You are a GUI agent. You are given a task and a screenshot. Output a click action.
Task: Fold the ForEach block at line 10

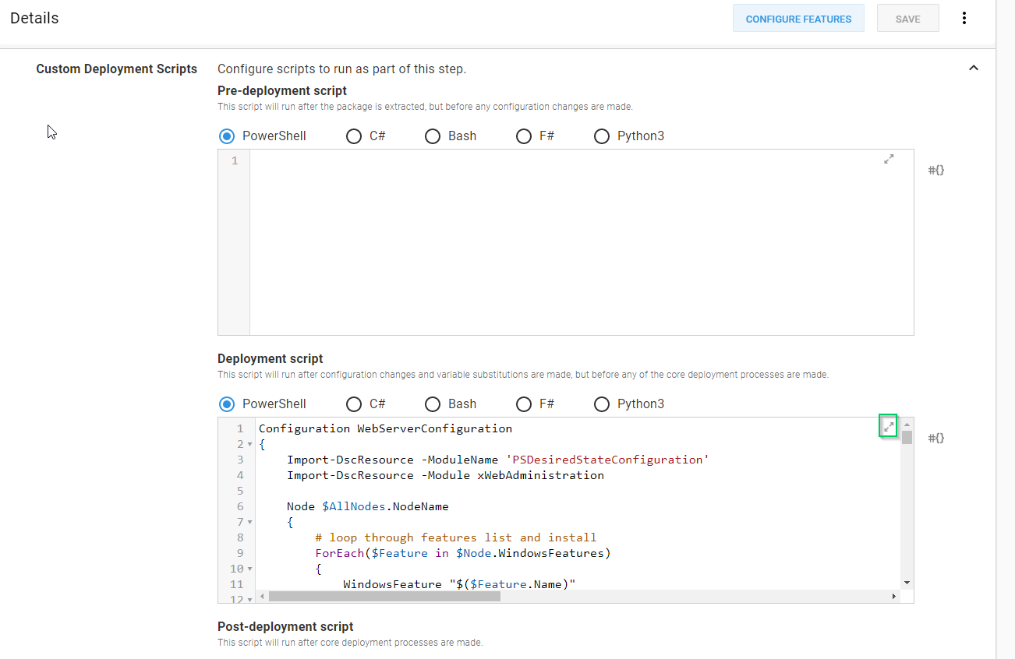coord(249,569)
